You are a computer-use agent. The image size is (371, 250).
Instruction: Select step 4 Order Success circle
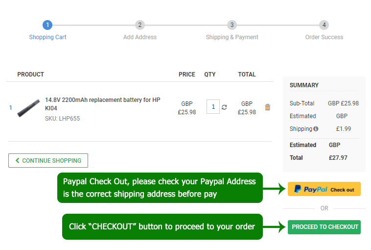click(x=324, y=25)
